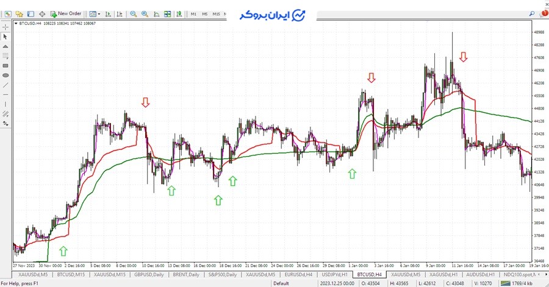Click the tile windows icon
Image resolution: width=549 pixels, height=287 pixels.
pos(167,13)
